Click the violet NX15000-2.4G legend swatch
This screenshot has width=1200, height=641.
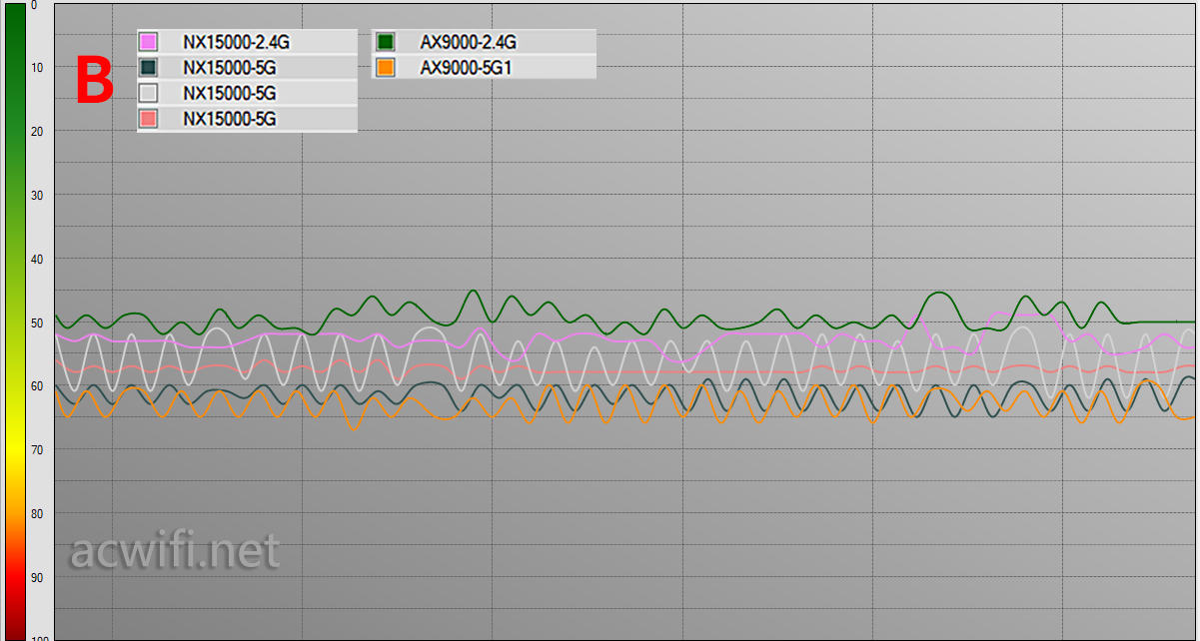[x=149, y=42]
